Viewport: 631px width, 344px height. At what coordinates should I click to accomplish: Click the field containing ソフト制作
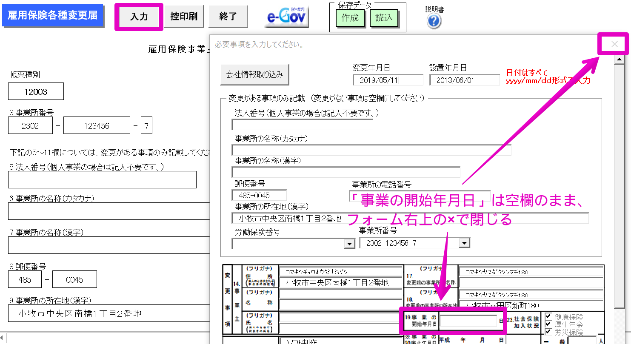[x=341, y=341]
